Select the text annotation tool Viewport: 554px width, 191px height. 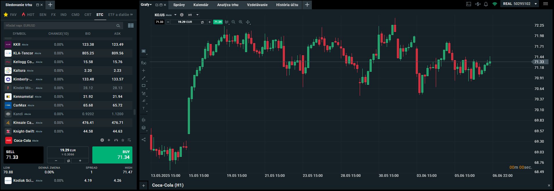tap(143, 109)
